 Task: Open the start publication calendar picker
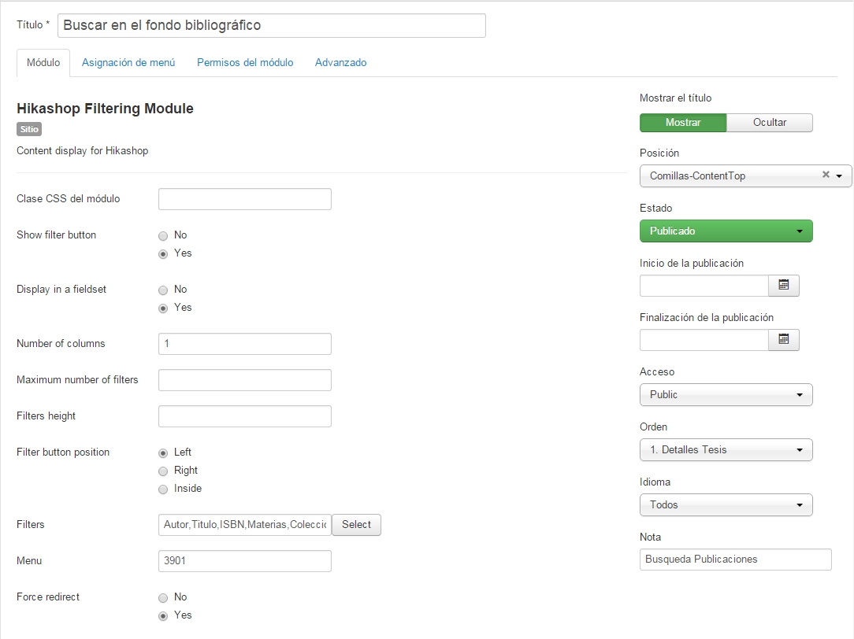pos(784,286)
